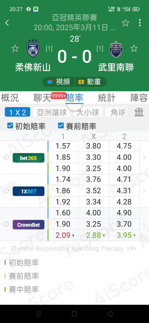Image resolution: width=149 pixels, height=323 pixels.
Task: Tap the 9999+ chat badge
Action: pyautogui.click(x=59, y=96)
